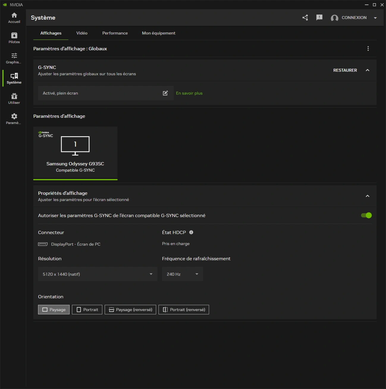Image resolution: width=386 pixels, height=389 pixels.
Task: Click the NVIDIA G-SYNC badge on monitor card
Action: click(45, 134)
